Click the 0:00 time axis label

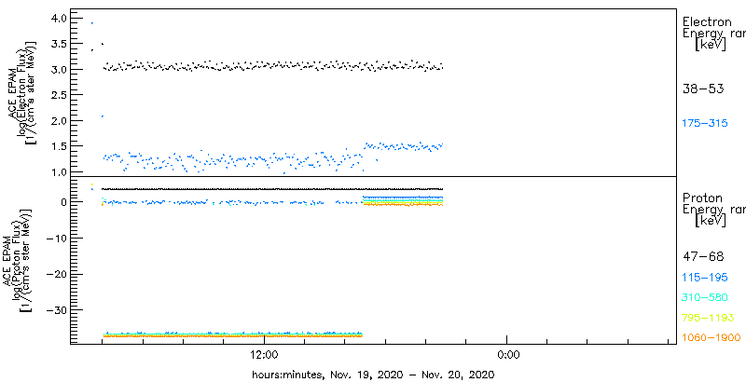[507, 355]
